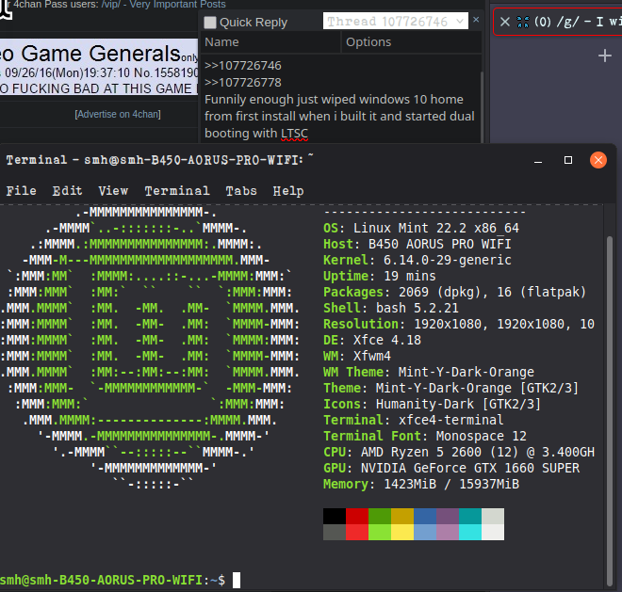Click the WM Theme Mint-Y-Dark-Orange line
The height and width of the screenshot is (592, 622).
point(429,372)
